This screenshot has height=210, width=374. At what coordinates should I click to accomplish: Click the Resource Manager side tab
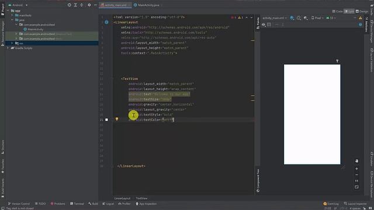pyautogui.click(x=2, y=33)
